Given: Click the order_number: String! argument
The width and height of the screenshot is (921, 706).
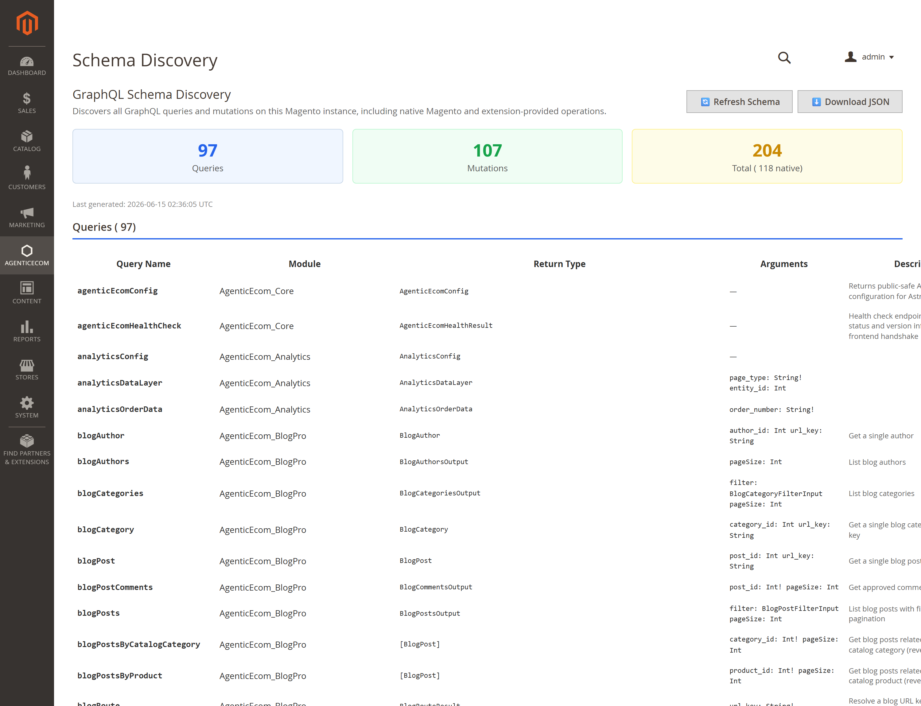Looking at the screenshot, I should point(771,410).
